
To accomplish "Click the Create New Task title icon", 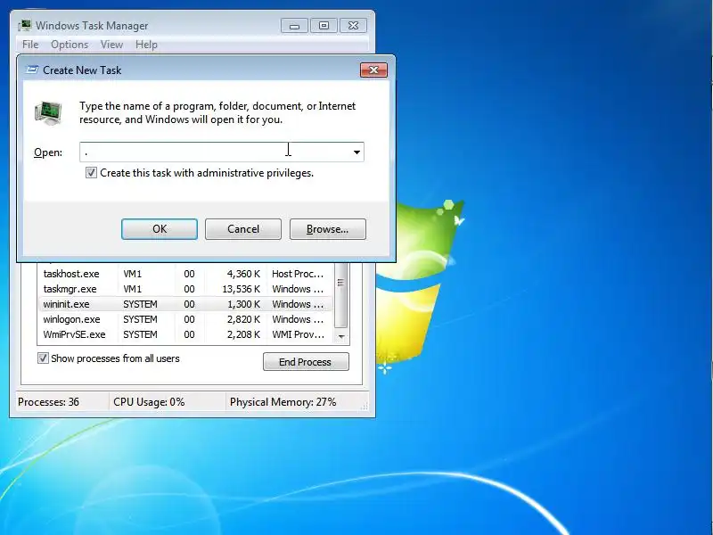I will [x=32, y=70].
